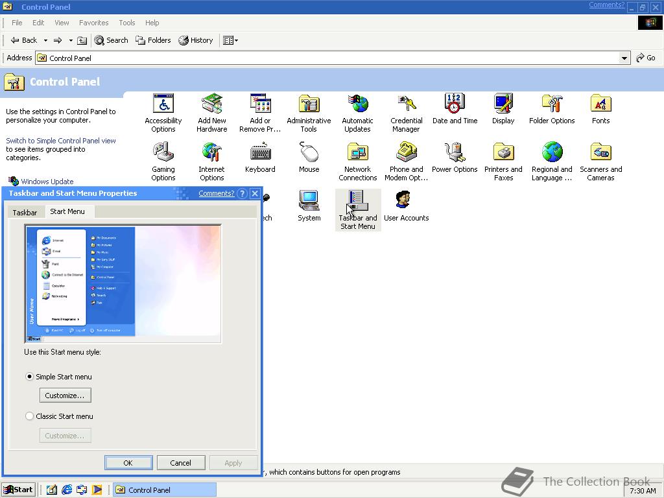Screen dimensions: 664x498
Task: Select Taskbar and Start Menu icon
Action: click(357, 210)
